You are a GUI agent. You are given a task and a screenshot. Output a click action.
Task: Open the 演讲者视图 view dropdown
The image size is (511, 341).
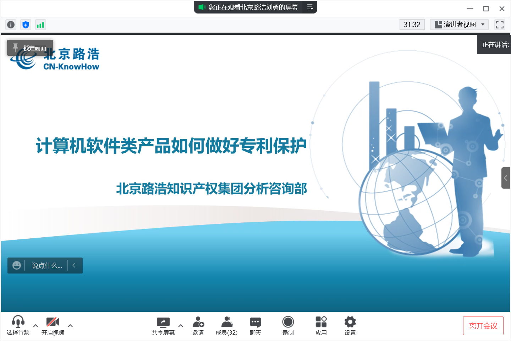pyautogui.click(x=459, y=25)
